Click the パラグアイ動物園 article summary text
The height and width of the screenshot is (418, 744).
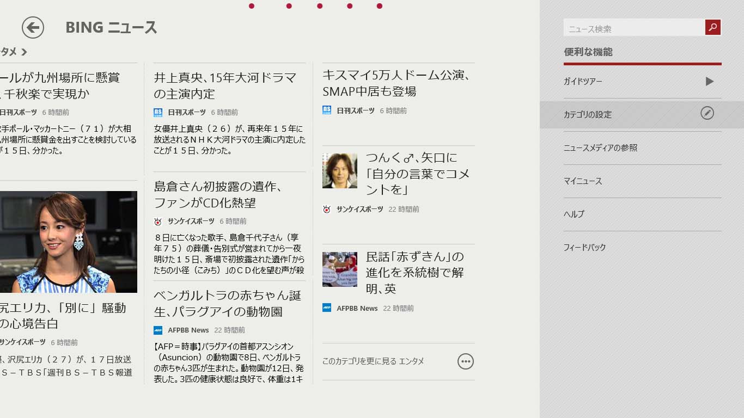[228, 362]
